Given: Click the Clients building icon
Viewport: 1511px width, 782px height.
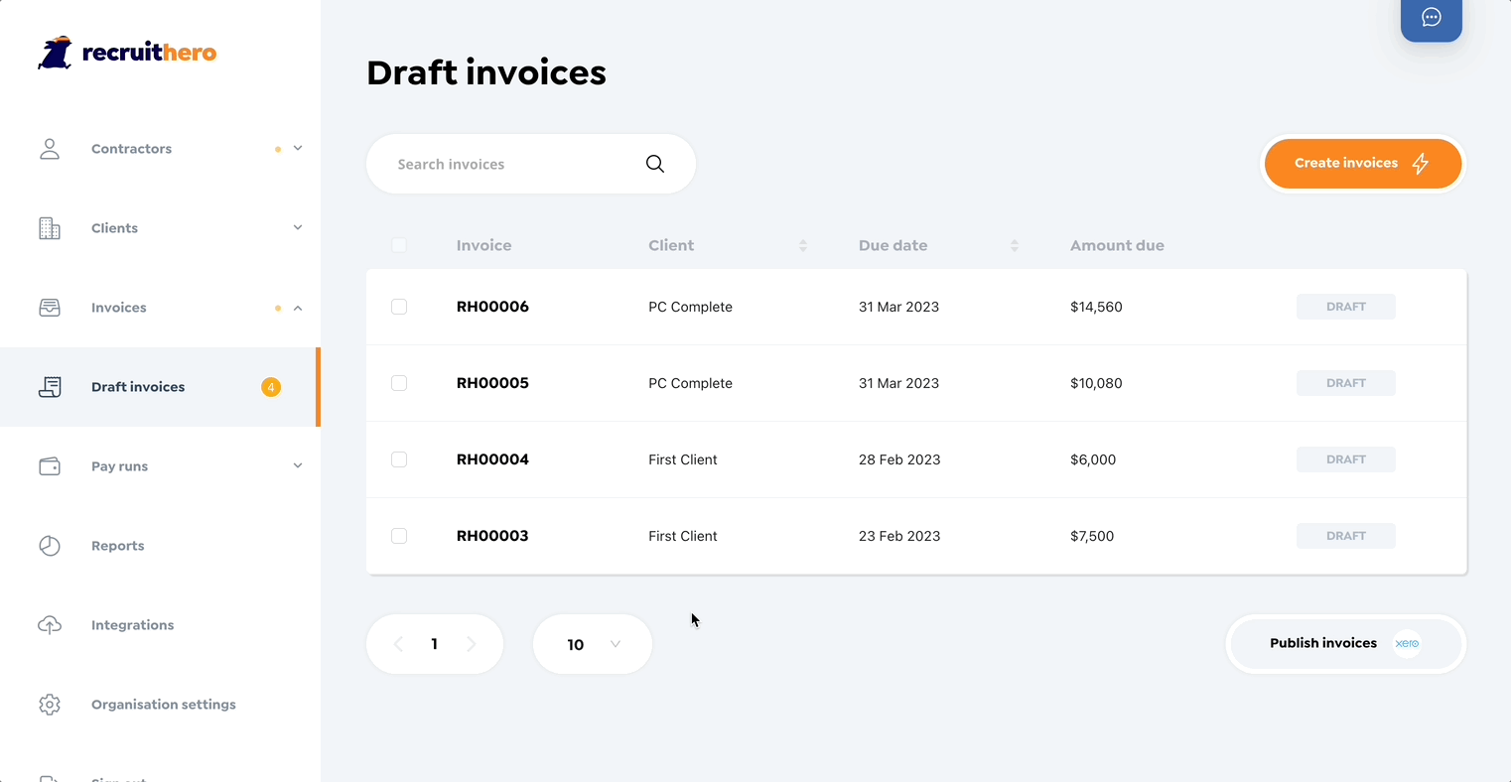Looking at the screenshot, I should click(x=50, y=228).
